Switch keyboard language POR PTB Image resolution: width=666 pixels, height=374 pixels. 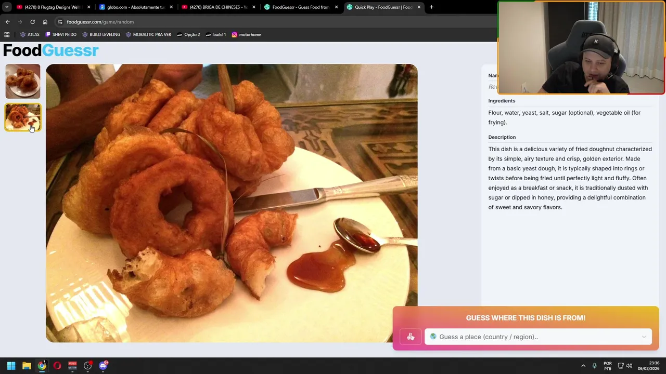pos(607,366)
